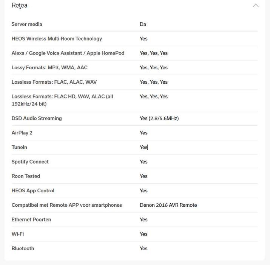270x265 pixels.
Task: Click the 'Yes (2.8/5.6MHz)' value
Action: [159, 118]
